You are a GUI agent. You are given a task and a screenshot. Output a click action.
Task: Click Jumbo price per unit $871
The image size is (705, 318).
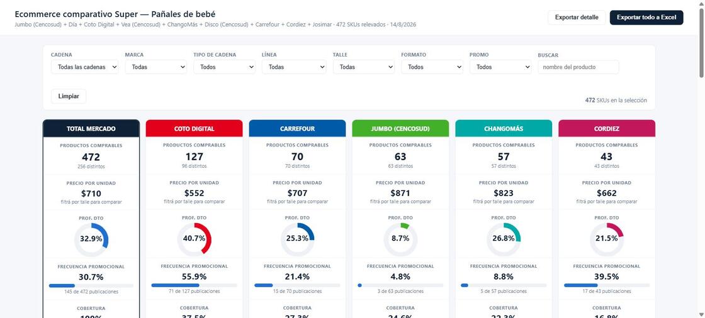click(400, 193)
